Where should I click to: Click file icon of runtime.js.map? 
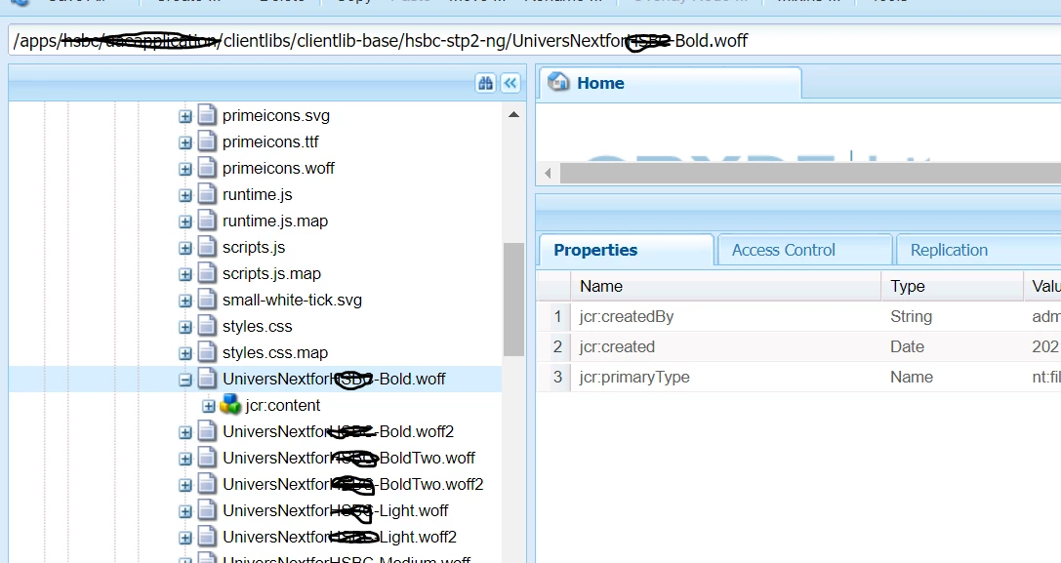(x=207, y=221)
